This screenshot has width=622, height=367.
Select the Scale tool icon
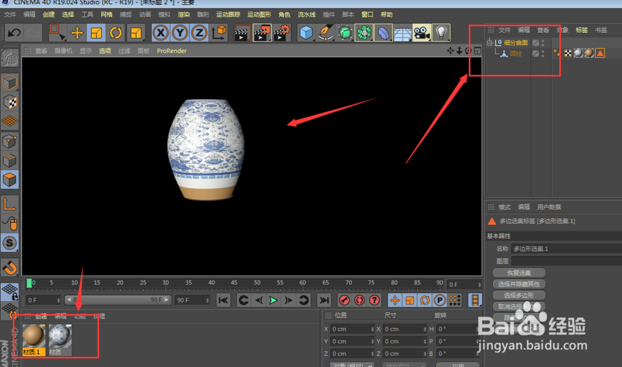[x=96, y=32]
